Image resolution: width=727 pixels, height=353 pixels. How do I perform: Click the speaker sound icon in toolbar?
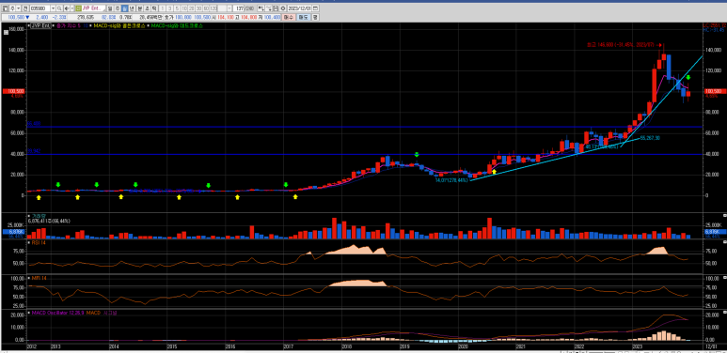[66, 8]
